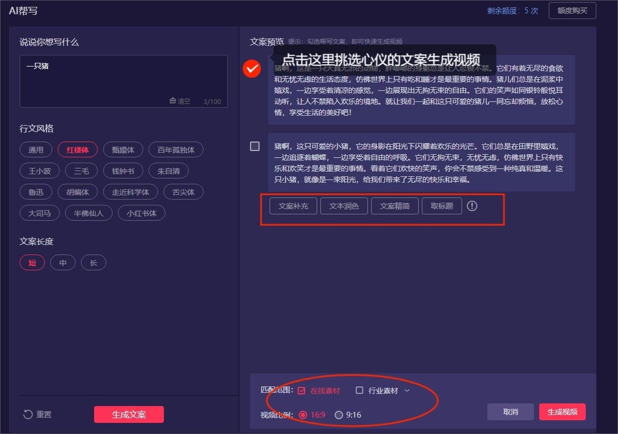Click the 取消 button
The image size is (618, 434).
(510, 412)
